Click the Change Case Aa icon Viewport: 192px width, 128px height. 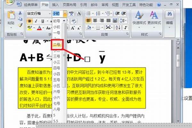point(48,28)
